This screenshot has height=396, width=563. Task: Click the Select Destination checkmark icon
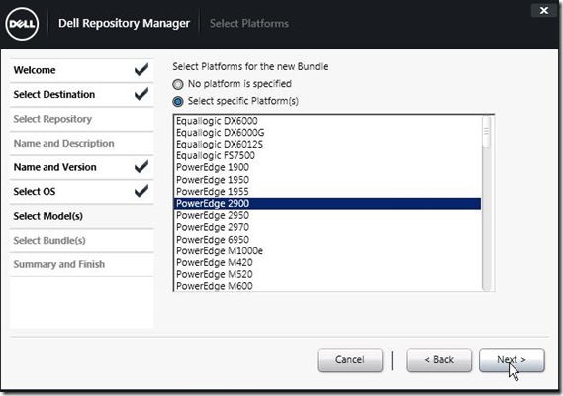[x=141, y=94]
